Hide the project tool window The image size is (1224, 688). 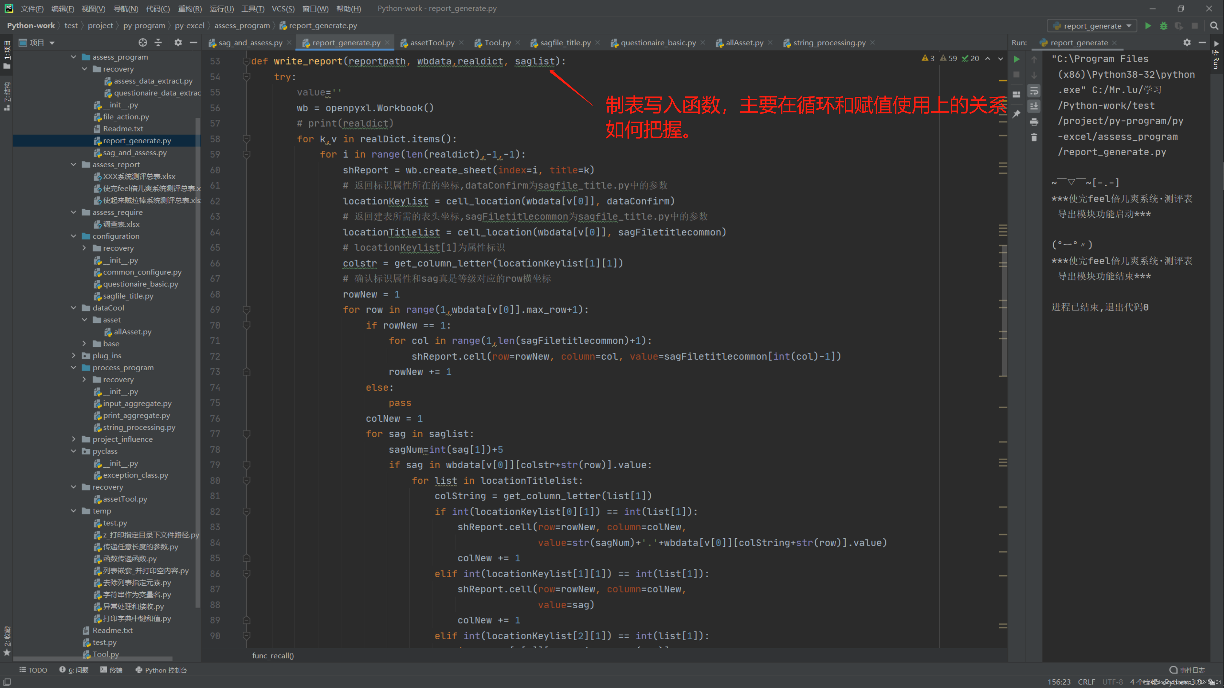tap(193, 43)
